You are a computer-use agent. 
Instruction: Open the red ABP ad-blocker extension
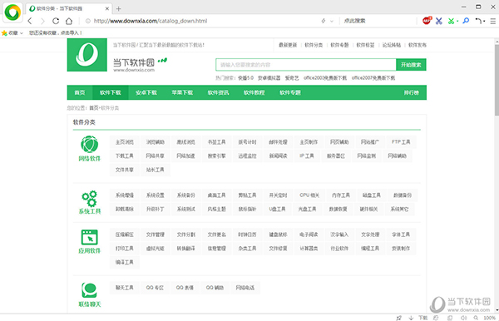point(427,21)
